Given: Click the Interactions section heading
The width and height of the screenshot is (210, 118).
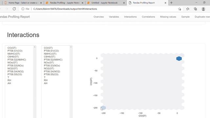Looking at the screenshot, I should (23, 35).
